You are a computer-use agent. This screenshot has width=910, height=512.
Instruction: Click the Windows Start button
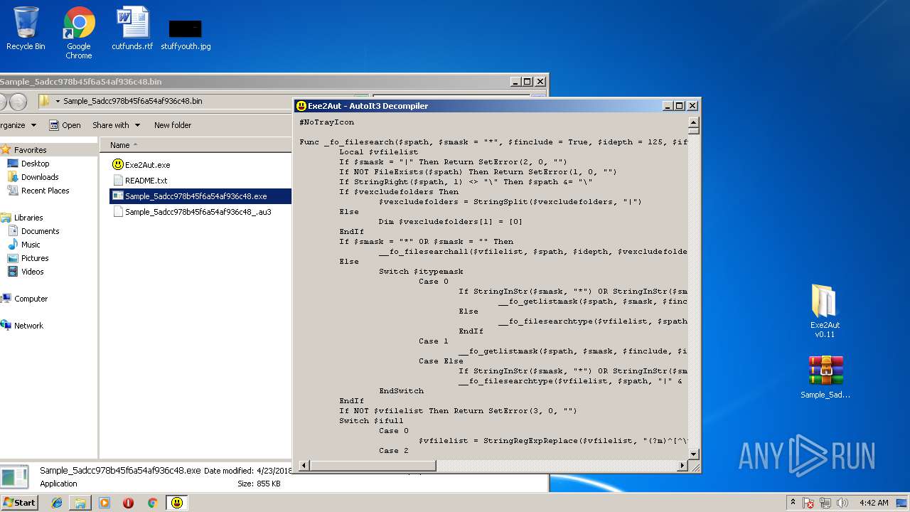19,502
